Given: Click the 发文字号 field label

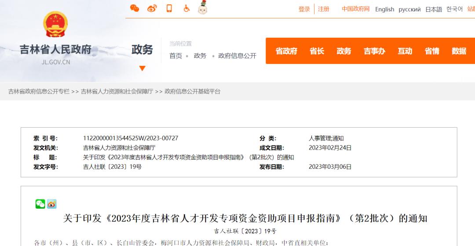Looking at the screenshot, I should point(46,167).
